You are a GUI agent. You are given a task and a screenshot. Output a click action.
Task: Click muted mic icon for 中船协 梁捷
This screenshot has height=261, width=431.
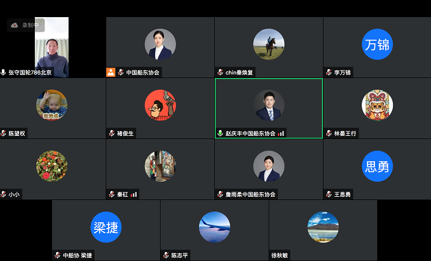coord(57,255)
